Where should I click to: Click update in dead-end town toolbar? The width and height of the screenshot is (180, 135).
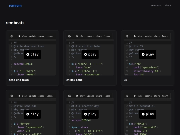[32, 36]
